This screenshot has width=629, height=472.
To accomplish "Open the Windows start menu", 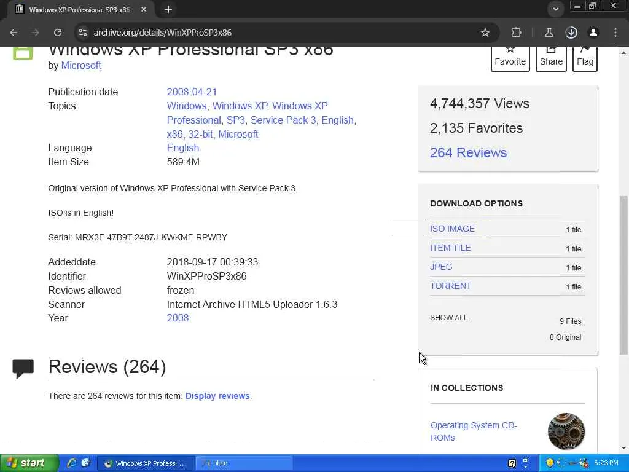I will click(x=28, y=463).
